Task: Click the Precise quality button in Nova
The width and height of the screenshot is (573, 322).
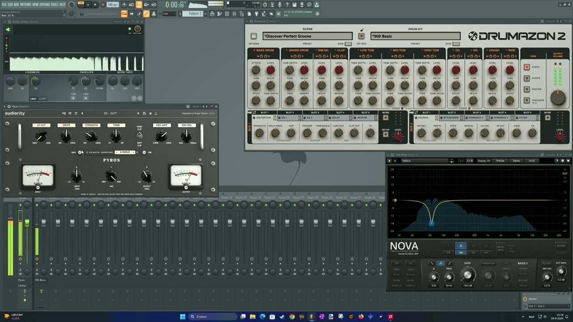Action: (500, 161)
